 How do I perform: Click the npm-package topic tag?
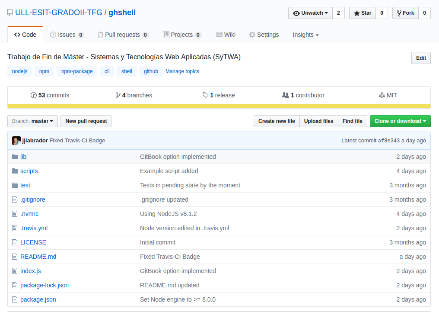pyautogui.click(x=77, y=71)
